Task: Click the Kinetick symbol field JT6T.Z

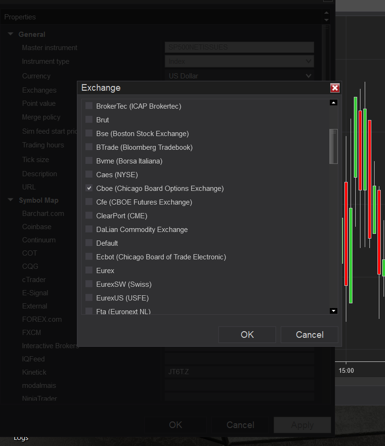Action: (x=239, y=372)
